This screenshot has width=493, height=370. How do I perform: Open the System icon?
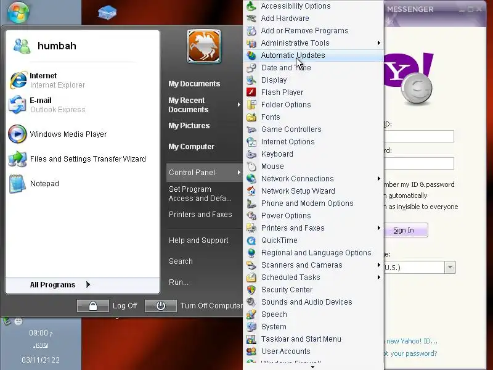tap(251, 327)
